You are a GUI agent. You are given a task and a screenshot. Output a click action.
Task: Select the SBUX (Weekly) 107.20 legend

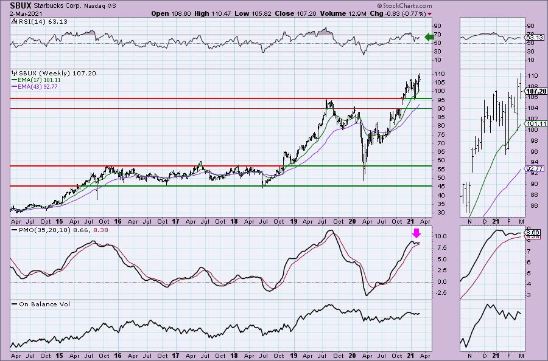(x=57, y=74)
